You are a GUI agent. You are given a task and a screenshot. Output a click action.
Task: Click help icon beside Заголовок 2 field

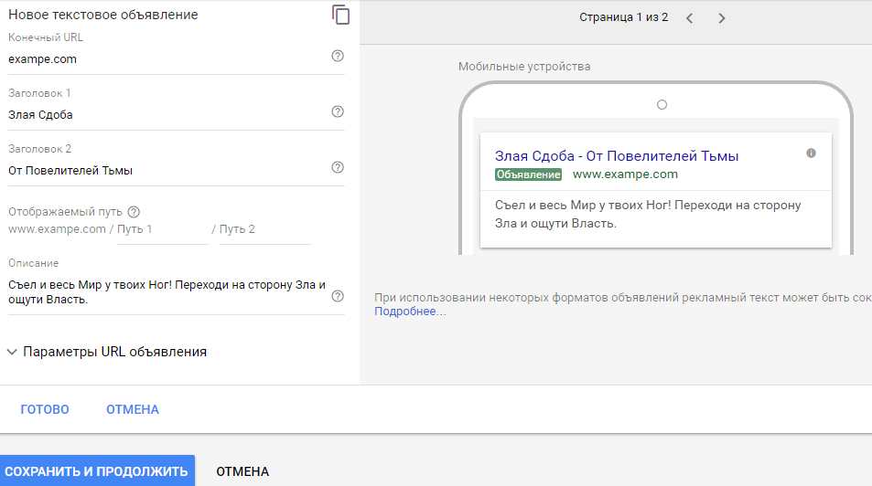pos(338,167)
